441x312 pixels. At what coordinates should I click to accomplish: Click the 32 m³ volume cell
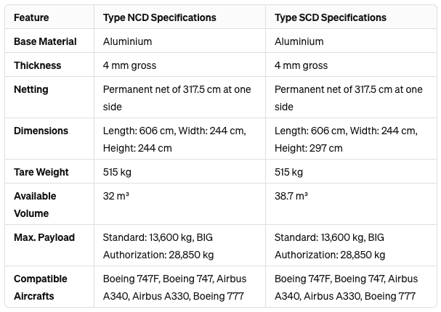(x=179, y=204)
